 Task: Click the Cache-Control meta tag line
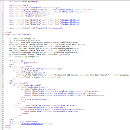click(48, 12)
